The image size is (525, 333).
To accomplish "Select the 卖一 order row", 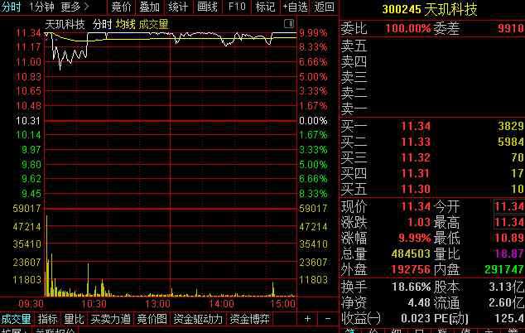I will [432, 109].
